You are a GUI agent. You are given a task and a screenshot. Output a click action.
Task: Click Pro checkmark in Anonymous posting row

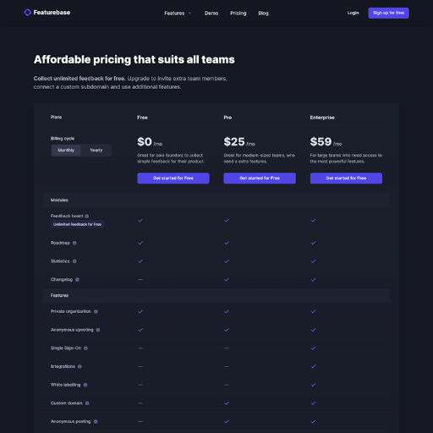pyautogui.click(x=227, y=421)
